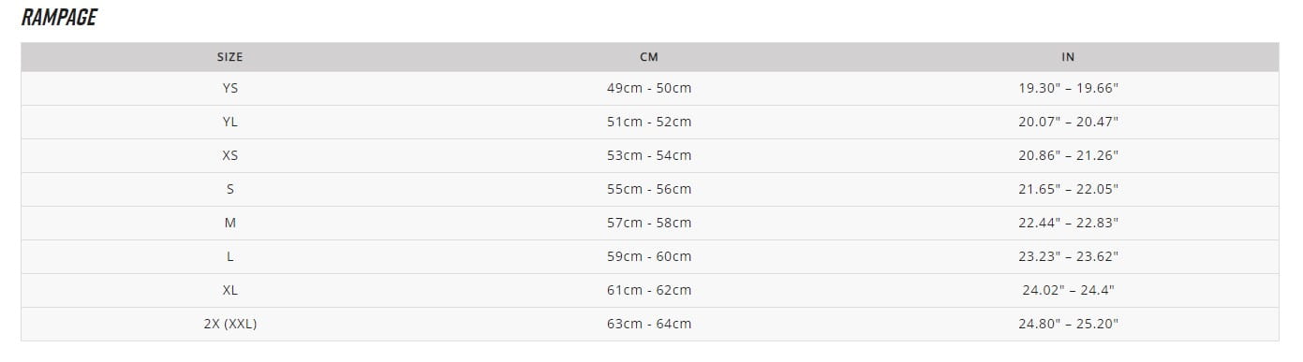Viewport: 1303px width, 362px height.
Task: Click the L size cell
Action: [x=230, y=256]
